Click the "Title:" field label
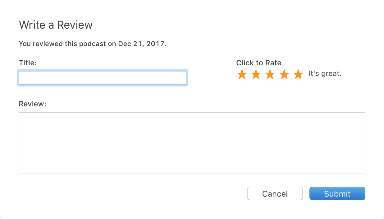The height and width of the screenshot is (219, 384). pyautogui.click(x=28, y=63)
